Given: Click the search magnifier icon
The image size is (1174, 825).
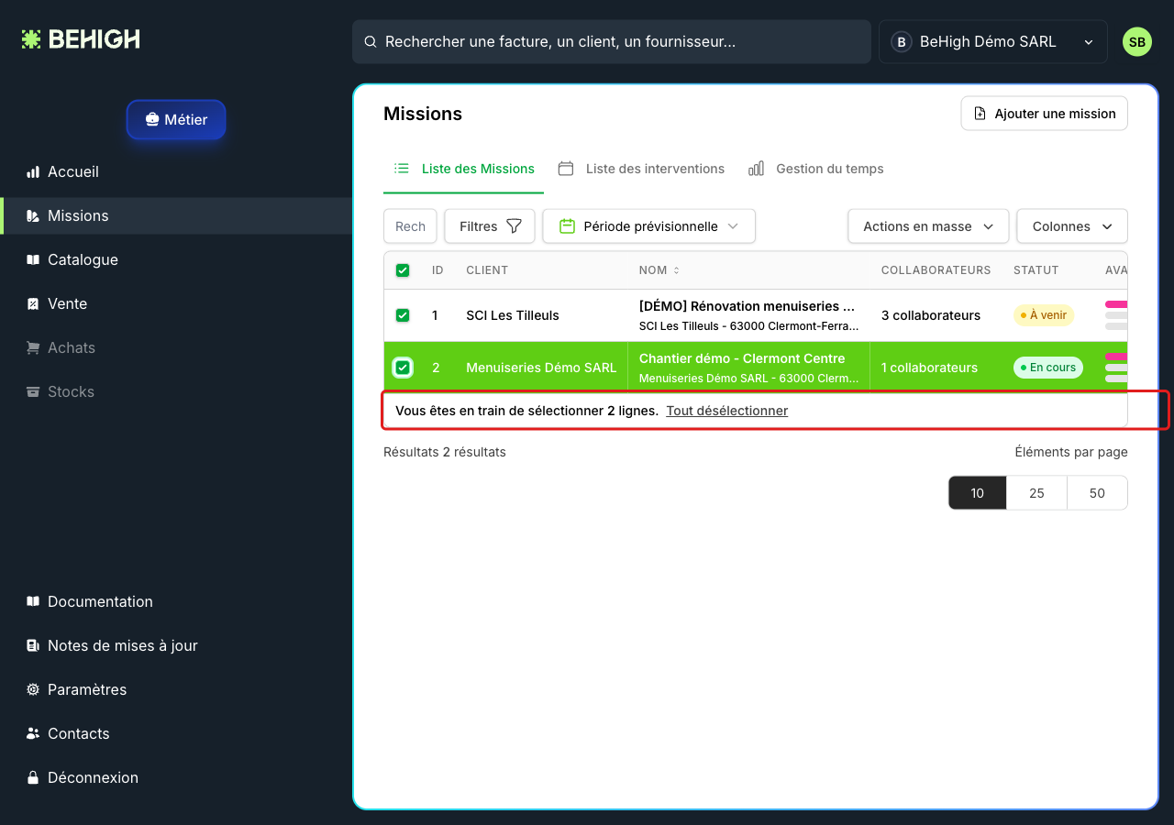Looking at the screenshot, I should (371, 42).
